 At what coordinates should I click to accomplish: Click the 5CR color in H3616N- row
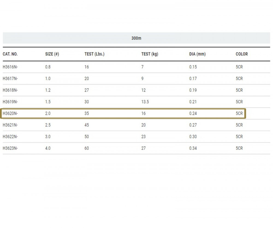coord(239,67)
